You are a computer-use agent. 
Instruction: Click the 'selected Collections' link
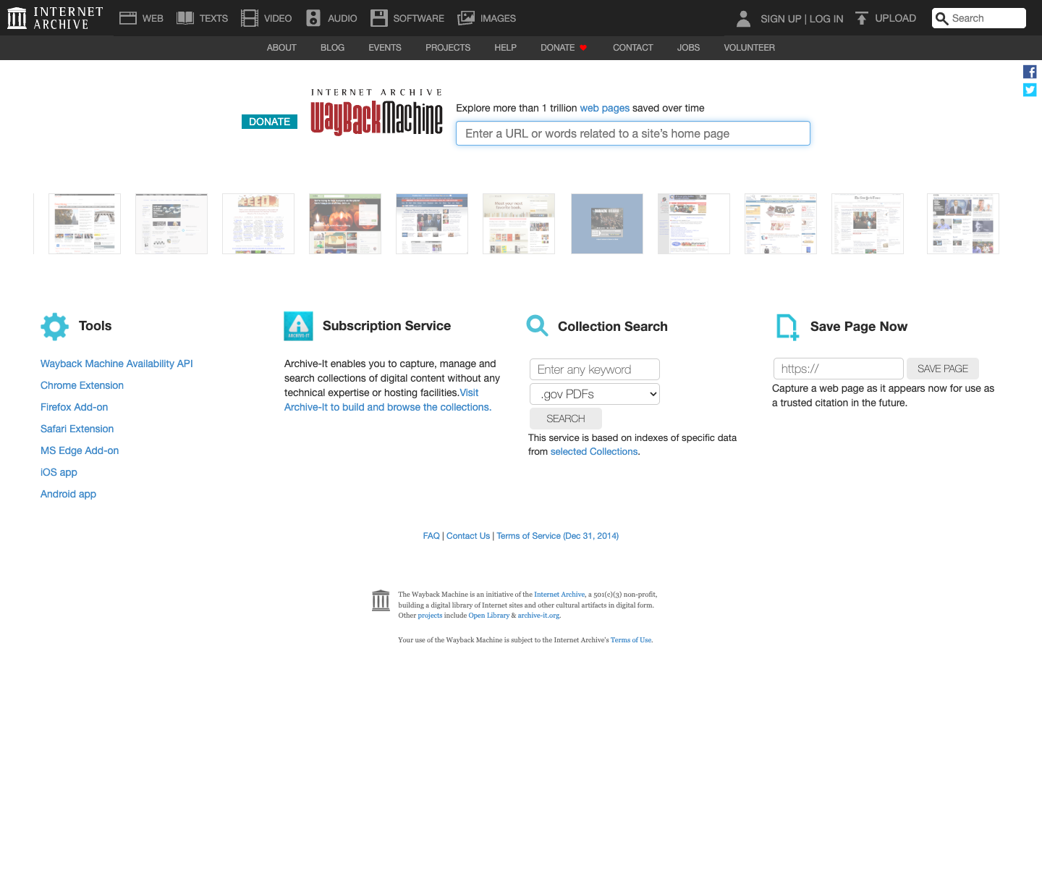594,451
